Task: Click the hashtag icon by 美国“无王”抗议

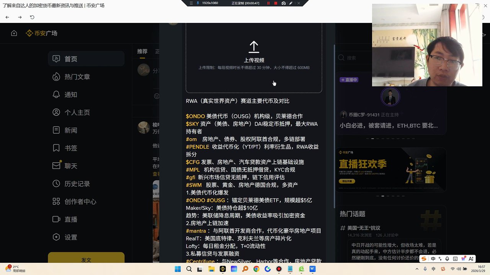Action: pyautogui.click(x=343, y=228)
